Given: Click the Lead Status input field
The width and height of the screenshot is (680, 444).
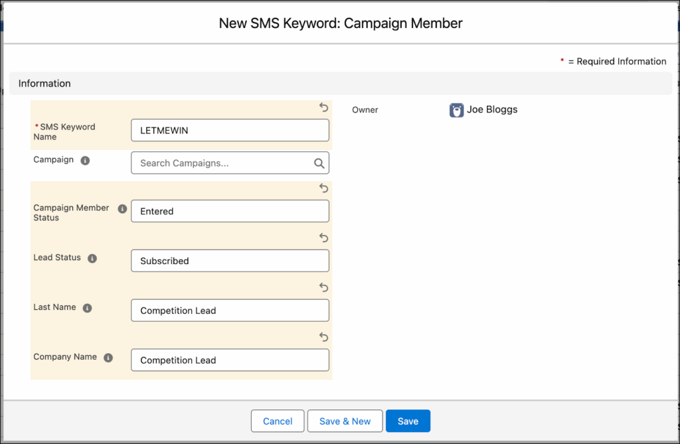Looking at the screenshot, I should tap(230, 261).
